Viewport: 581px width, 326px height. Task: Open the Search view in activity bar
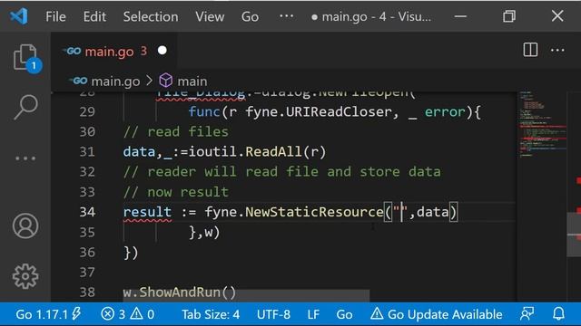[x=25, y=107]
